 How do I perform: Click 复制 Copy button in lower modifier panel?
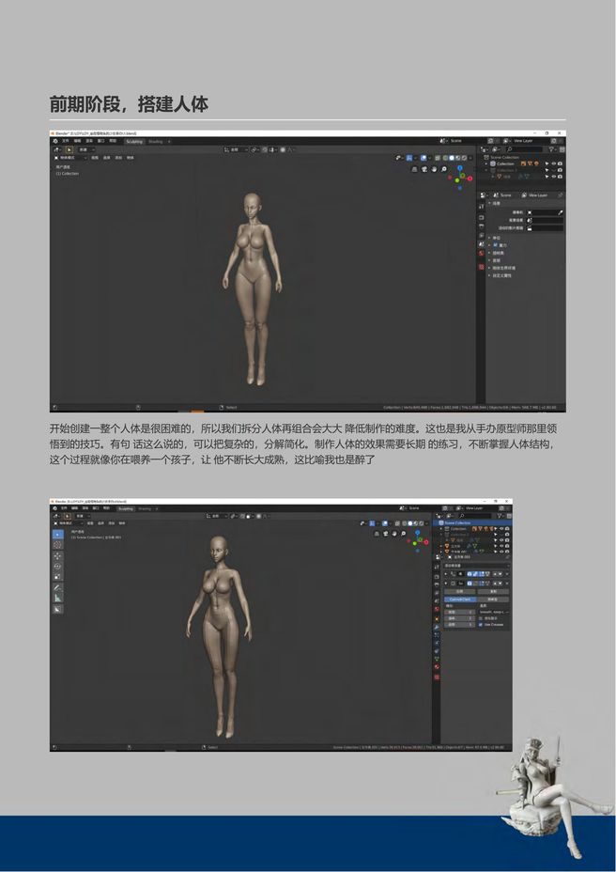click(x=493, y=591)
